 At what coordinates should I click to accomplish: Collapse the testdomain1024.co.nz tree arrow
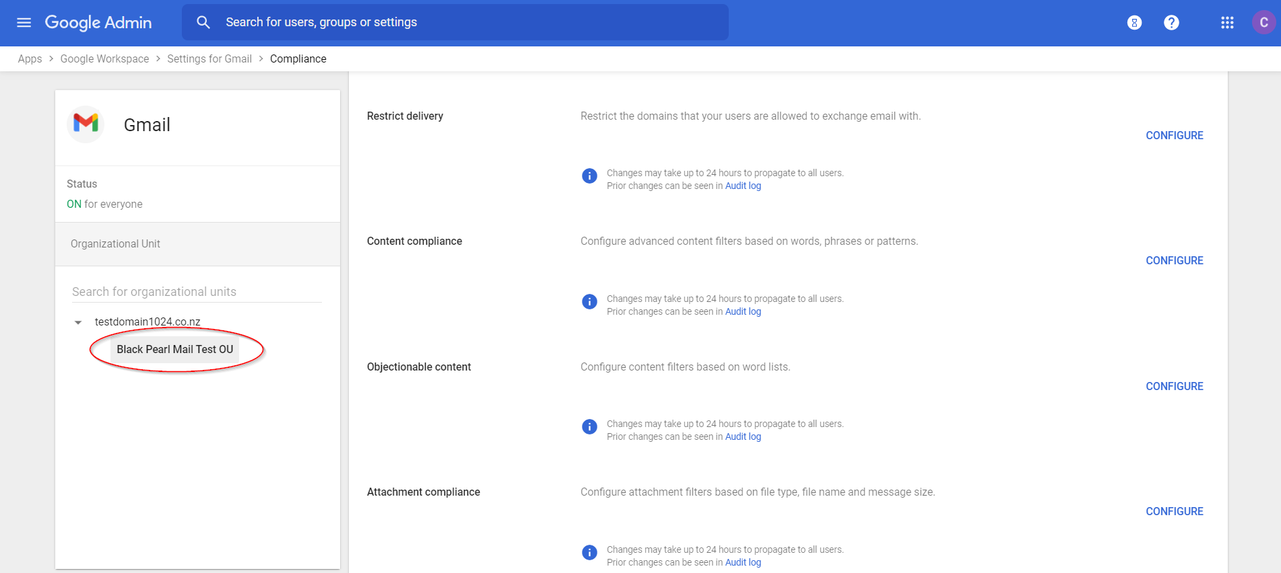tap(78, 323)
